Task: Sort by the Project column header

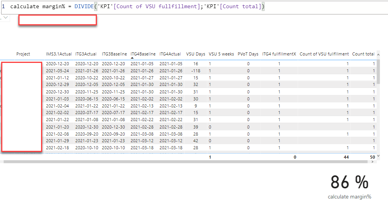Action: pos(23,54)
